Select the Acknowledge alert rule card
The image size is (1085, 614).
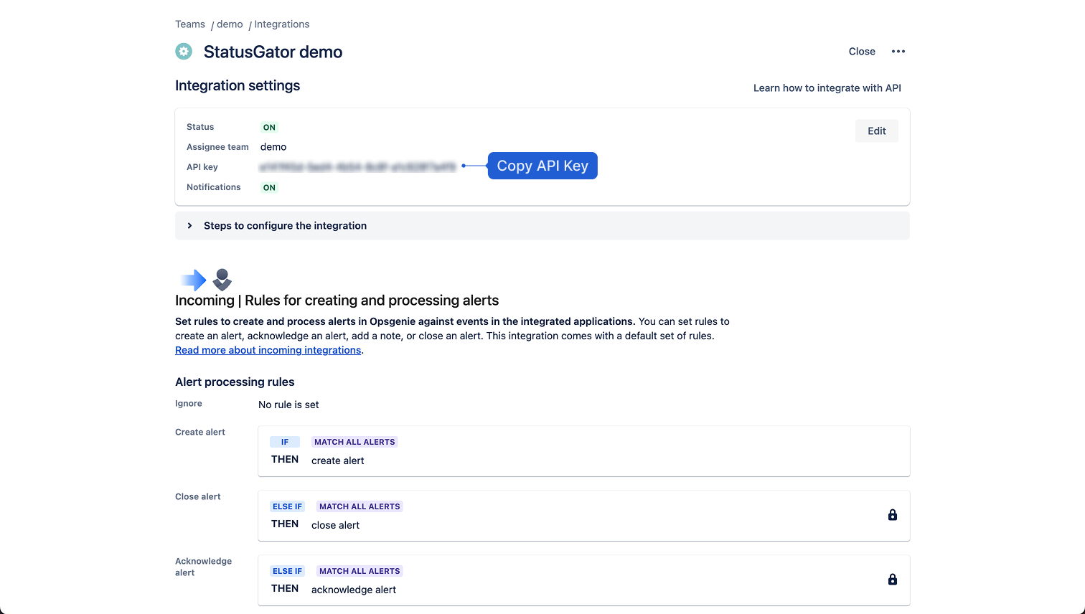[584, 580]
